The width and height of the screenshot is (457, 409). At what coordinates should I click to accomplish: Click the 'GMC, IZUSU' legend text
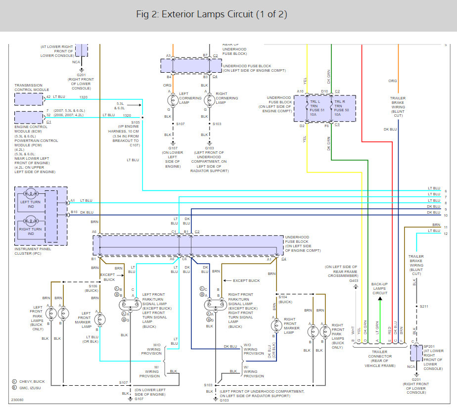pos(30,388)
